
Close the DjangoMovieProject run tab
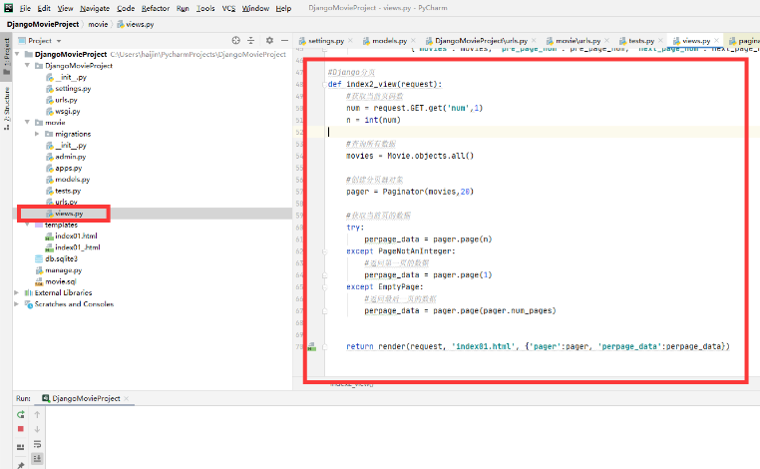click(x=127, y=398)
